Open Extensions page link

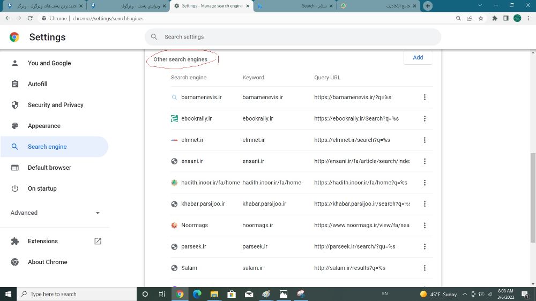[54, 241]
